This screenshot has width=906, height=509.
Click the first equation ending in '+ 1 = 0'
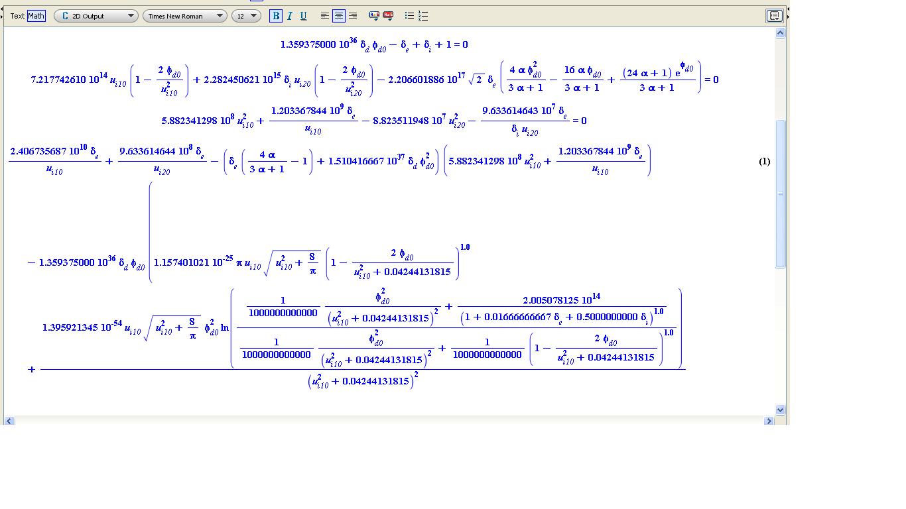tap(374, 45)
